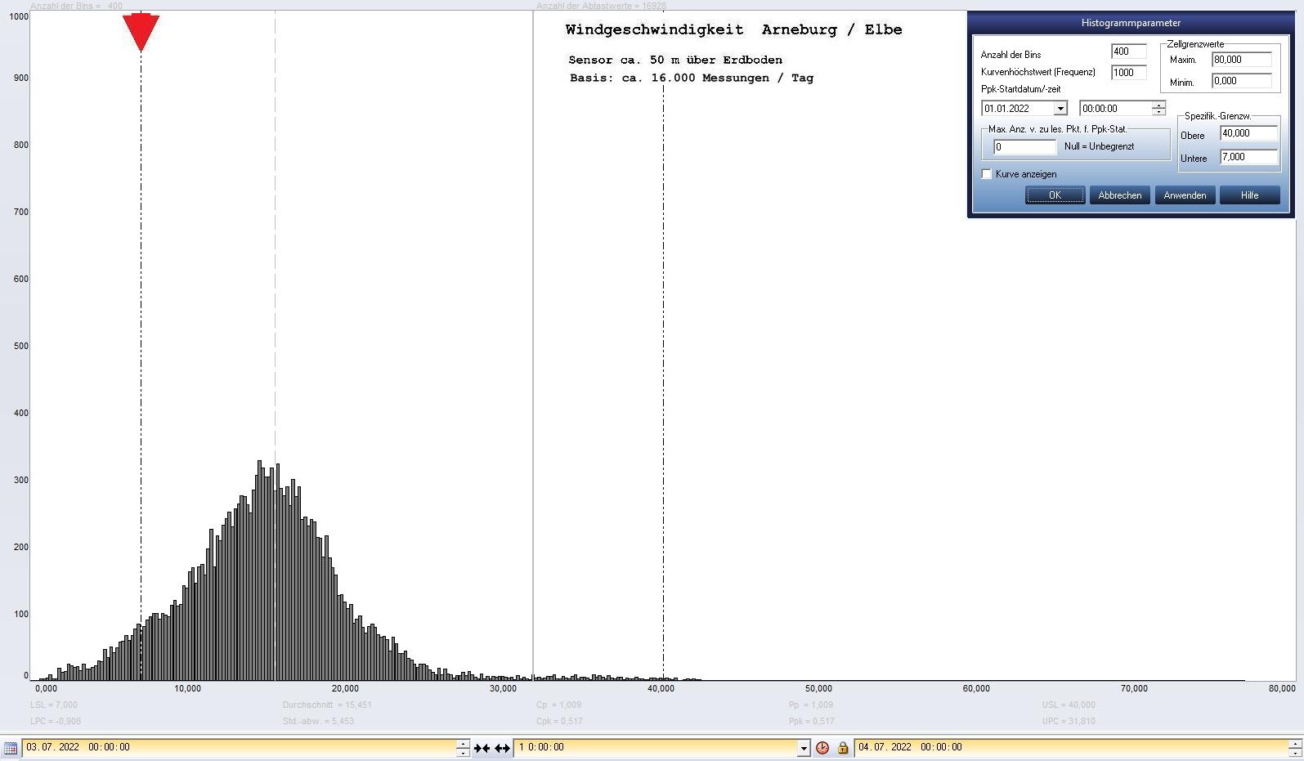The height and width of the screenshot is (761, 1304).
Task: Click subtitle 'Sensor ca. 50 m über Erdboden'
Action: click(x=675, y=60)
